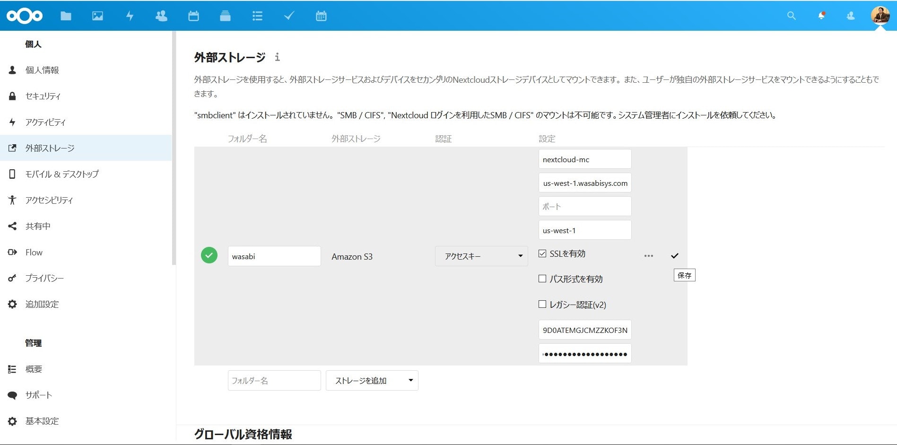The width and height of the screenshot is (897, 445).
Task: Open プライバシー settings
Action: point(86,278)
